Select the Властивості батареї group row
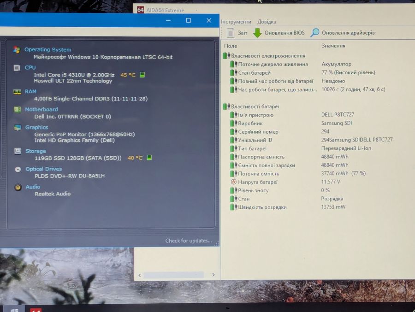Screen dimensions: 415x312 318,106
